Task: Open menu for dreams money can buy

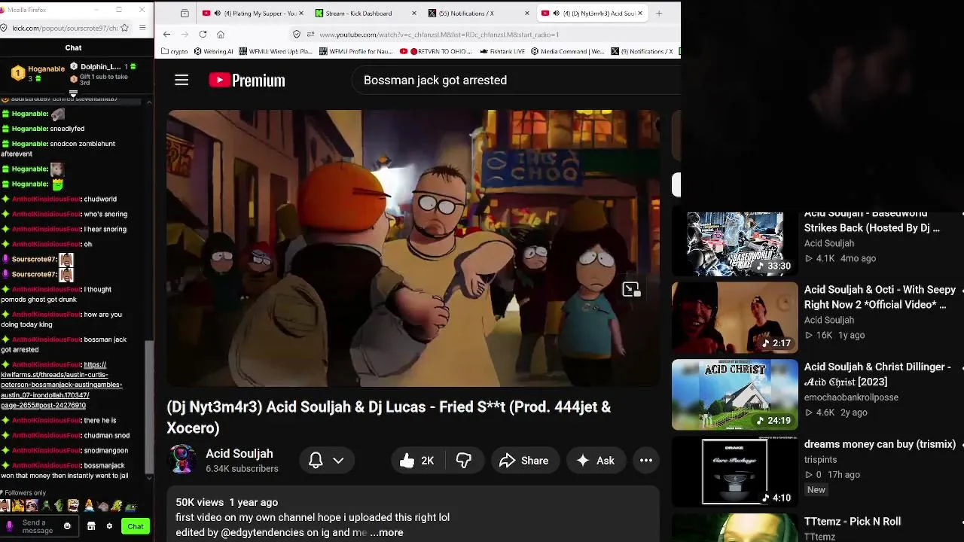Action: click(962, 446)
